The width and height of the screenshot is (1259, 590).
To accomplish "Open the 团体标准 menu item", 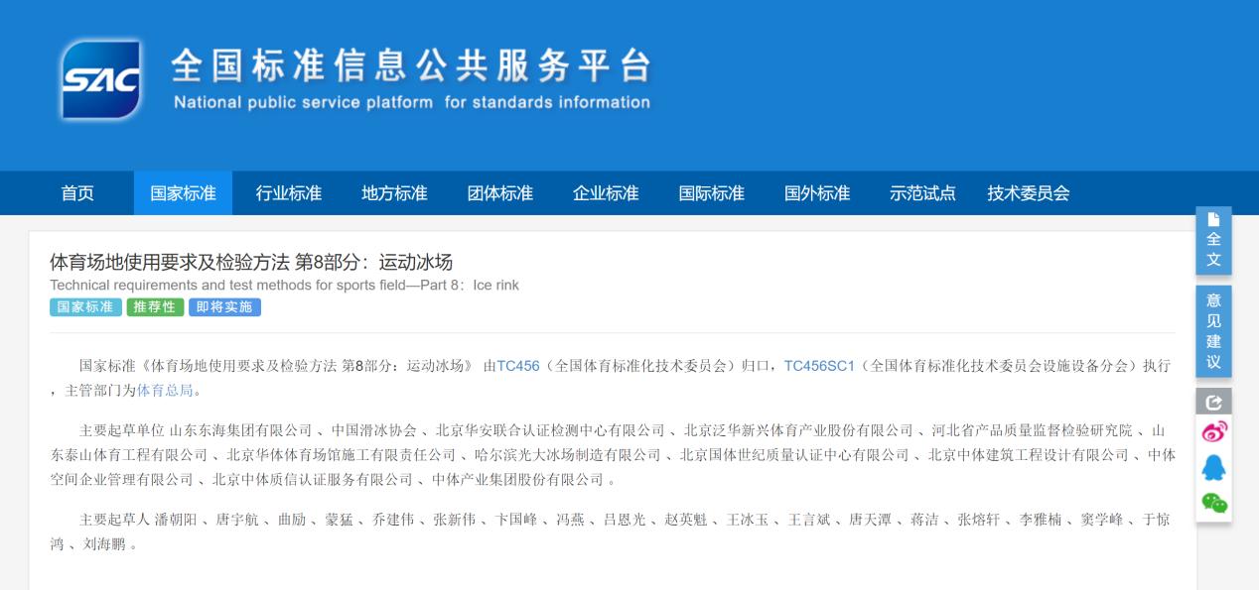I will click(499, 193).
